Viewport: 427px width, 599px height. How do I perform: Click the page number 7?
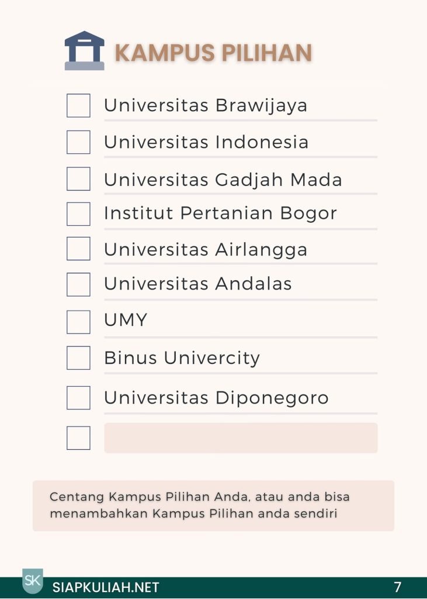pos(398,587)
